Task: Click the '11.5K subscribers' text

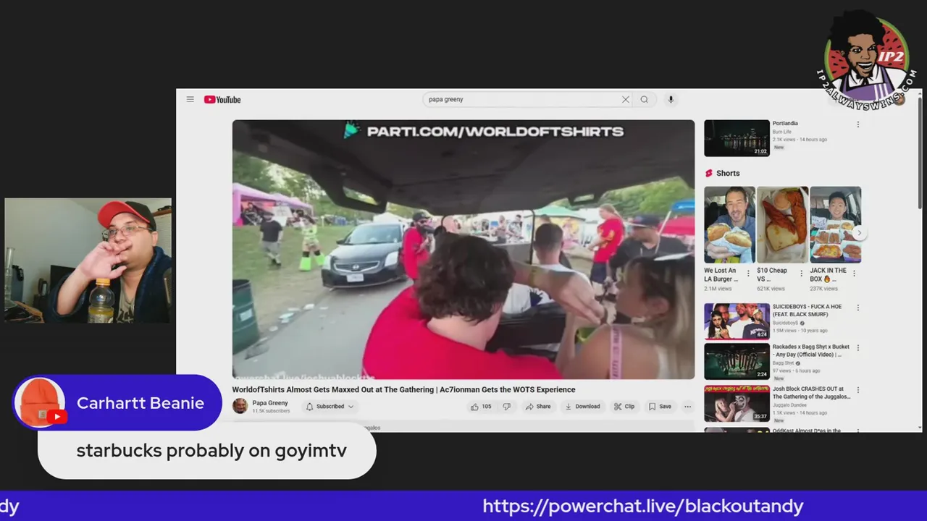Action: (x=271, y=411)
